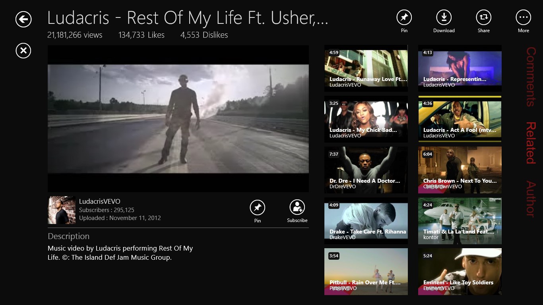
Task: Select the "134,733 Likes" text
Action: (x=142, y=35)
